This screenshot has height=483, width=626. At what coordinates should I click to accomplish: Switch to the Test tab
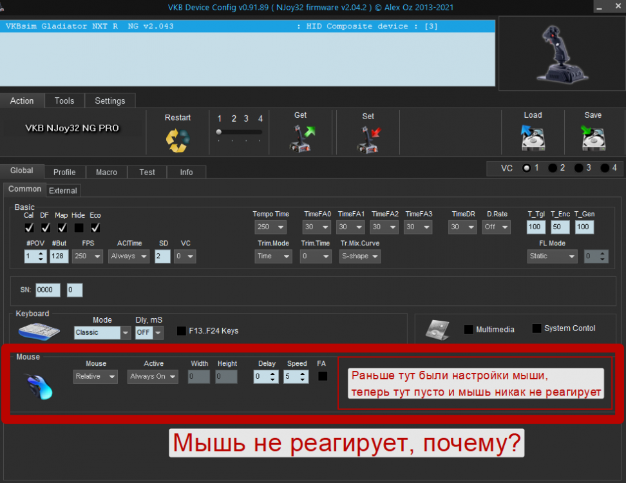147,173
